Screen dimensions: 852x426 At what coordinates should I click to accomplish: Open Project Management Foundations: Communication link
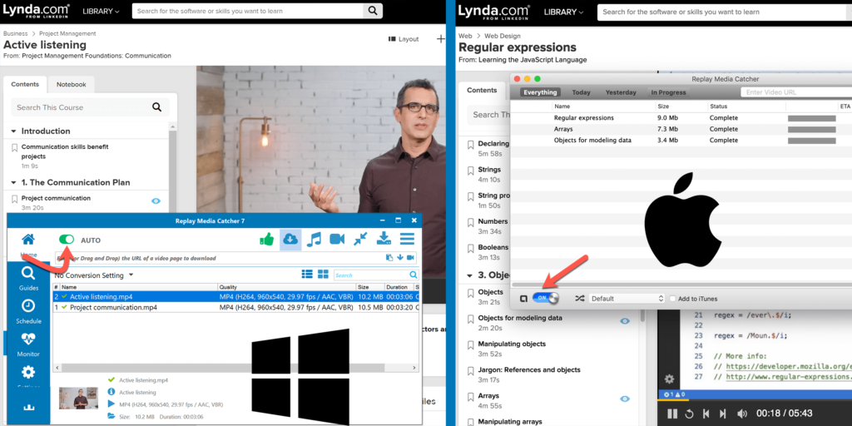pyautogui.click(x=95, y=56)
